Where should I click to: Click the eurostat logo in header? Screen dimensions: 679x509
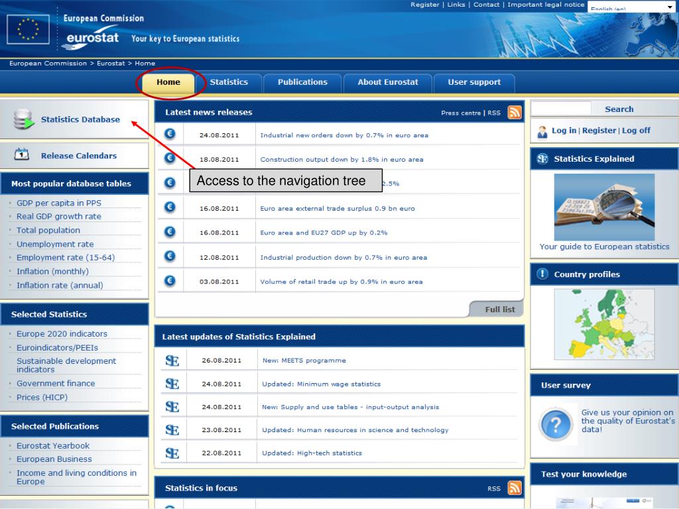point(92,38)
